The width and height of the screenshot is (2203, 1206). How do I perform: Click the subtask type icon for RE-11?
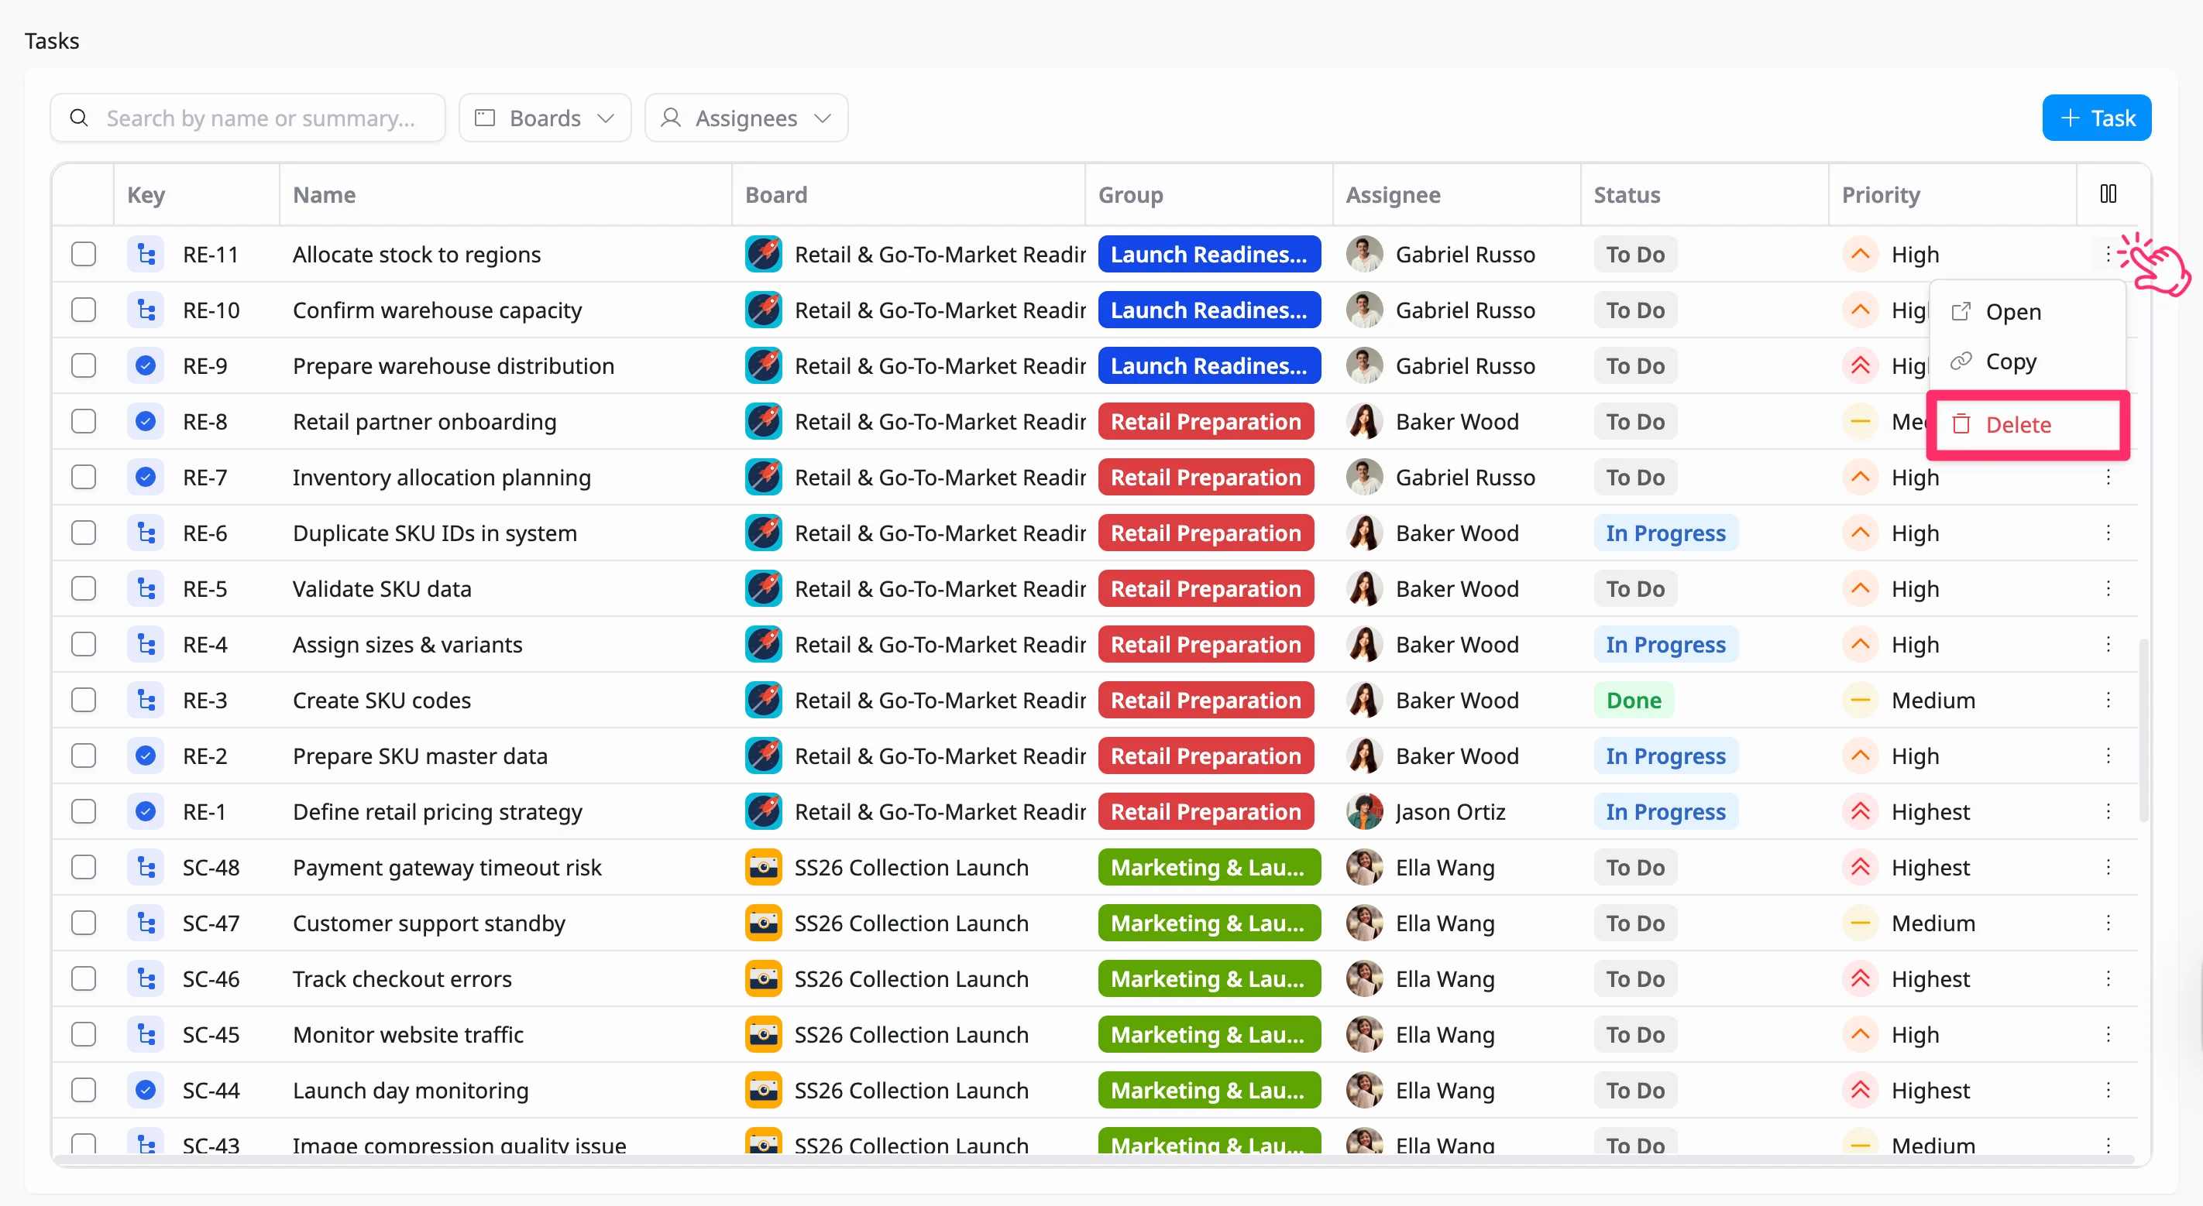[146, 255]
